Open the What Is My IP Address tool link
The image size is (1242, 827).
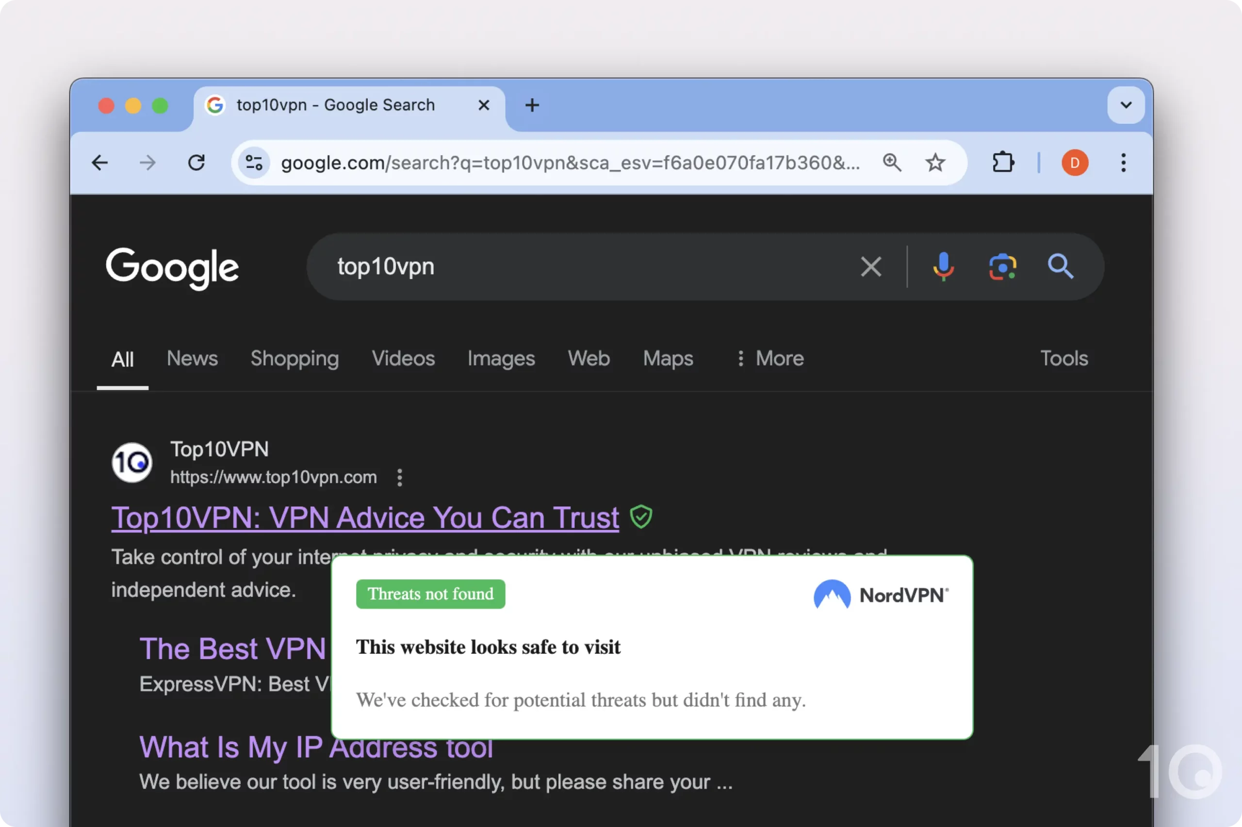pyautogui.click(x=316, y=747)
